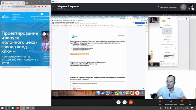Switch the РУС keyboard language indicator
This screenshot has height=110, width=196.
point(181,108)
